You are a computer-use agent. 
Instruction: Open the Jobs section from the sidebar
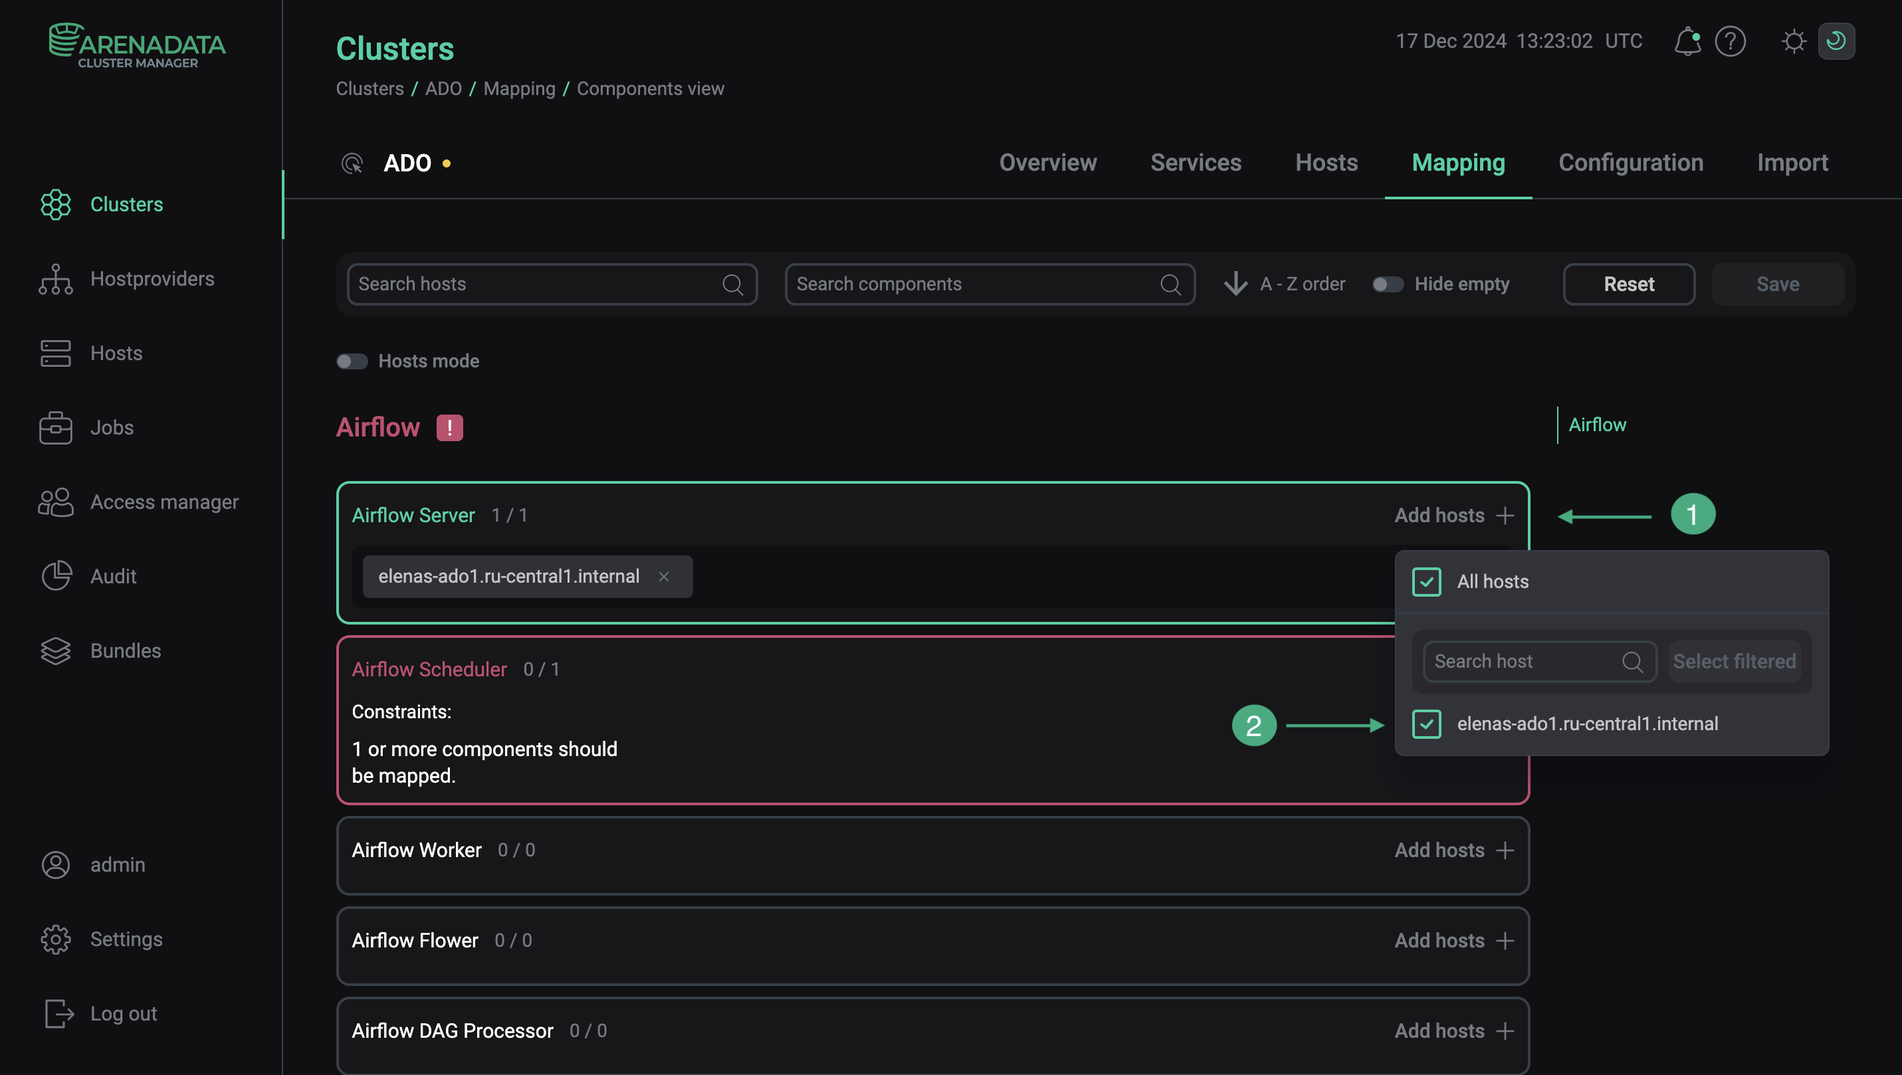pos(112,427)
